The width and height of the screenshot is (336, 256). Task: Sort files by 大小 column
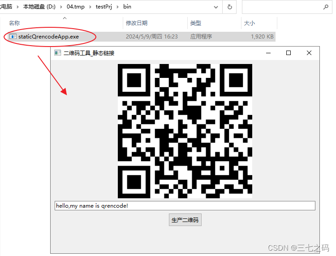click(259, 23)
